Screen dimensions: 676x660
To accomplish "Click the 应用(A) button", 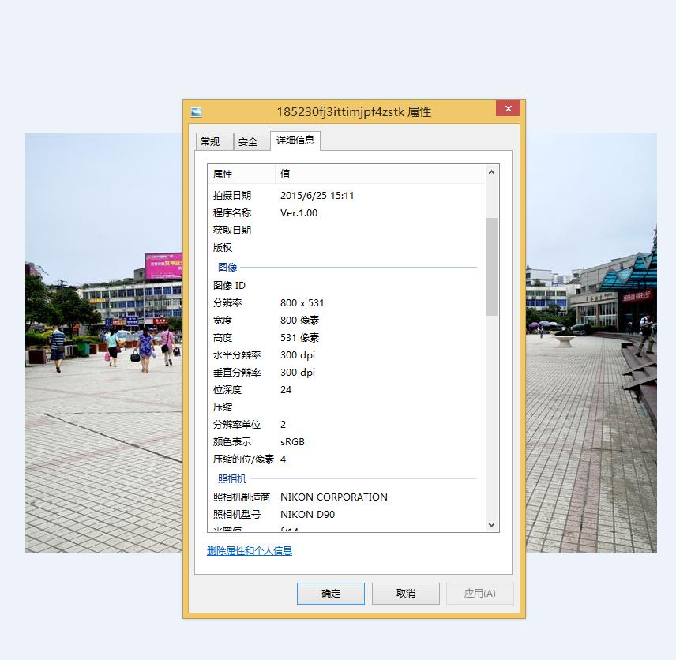I will click(x=479, y=594).
